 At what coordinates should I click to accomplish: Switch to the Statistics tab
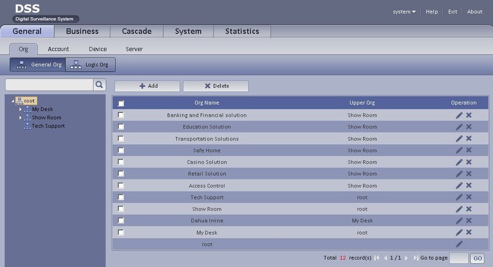pos(242,31)
